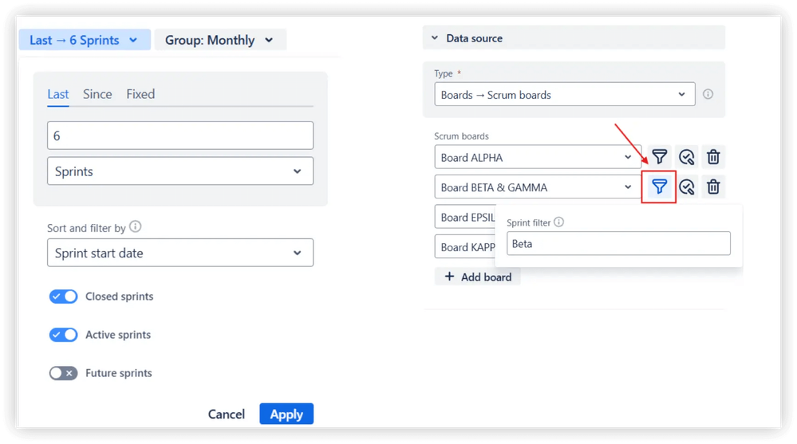This screenshot has width=797, height=444.
Task: Click the checkmark-edit icon beside Board ALPHA
Action: (686, 157)
